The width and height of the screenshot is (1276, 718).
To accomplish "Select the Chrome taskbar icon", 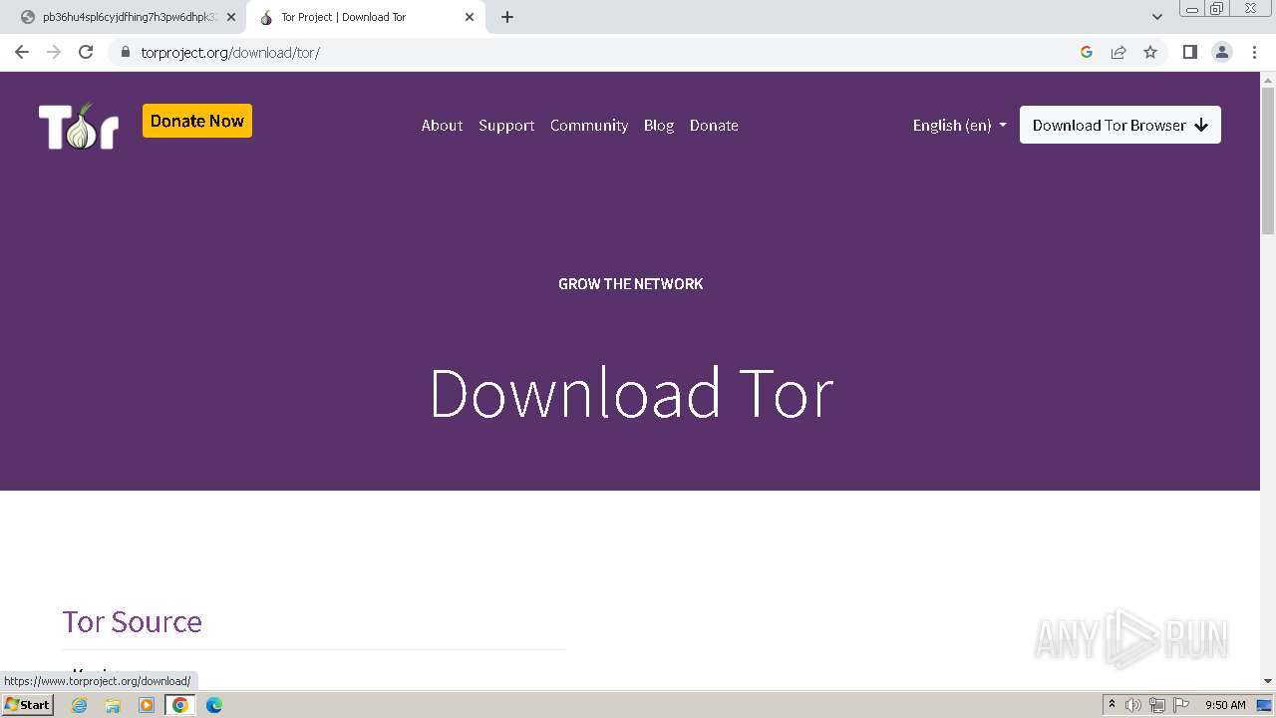I will [x=180, y=705].
